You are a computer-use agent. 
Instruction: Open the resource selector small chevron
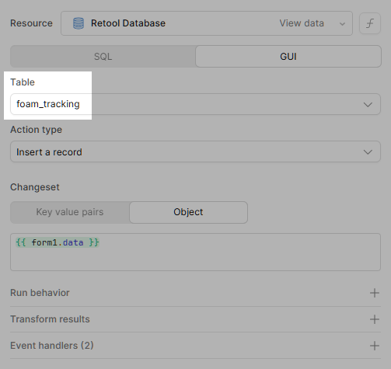tap(342, 24)
